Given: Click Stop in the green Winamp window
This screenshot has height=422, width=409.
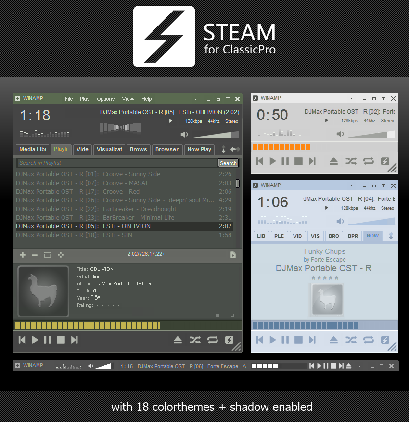Looking at the screenshot, I should coord(61,340).
